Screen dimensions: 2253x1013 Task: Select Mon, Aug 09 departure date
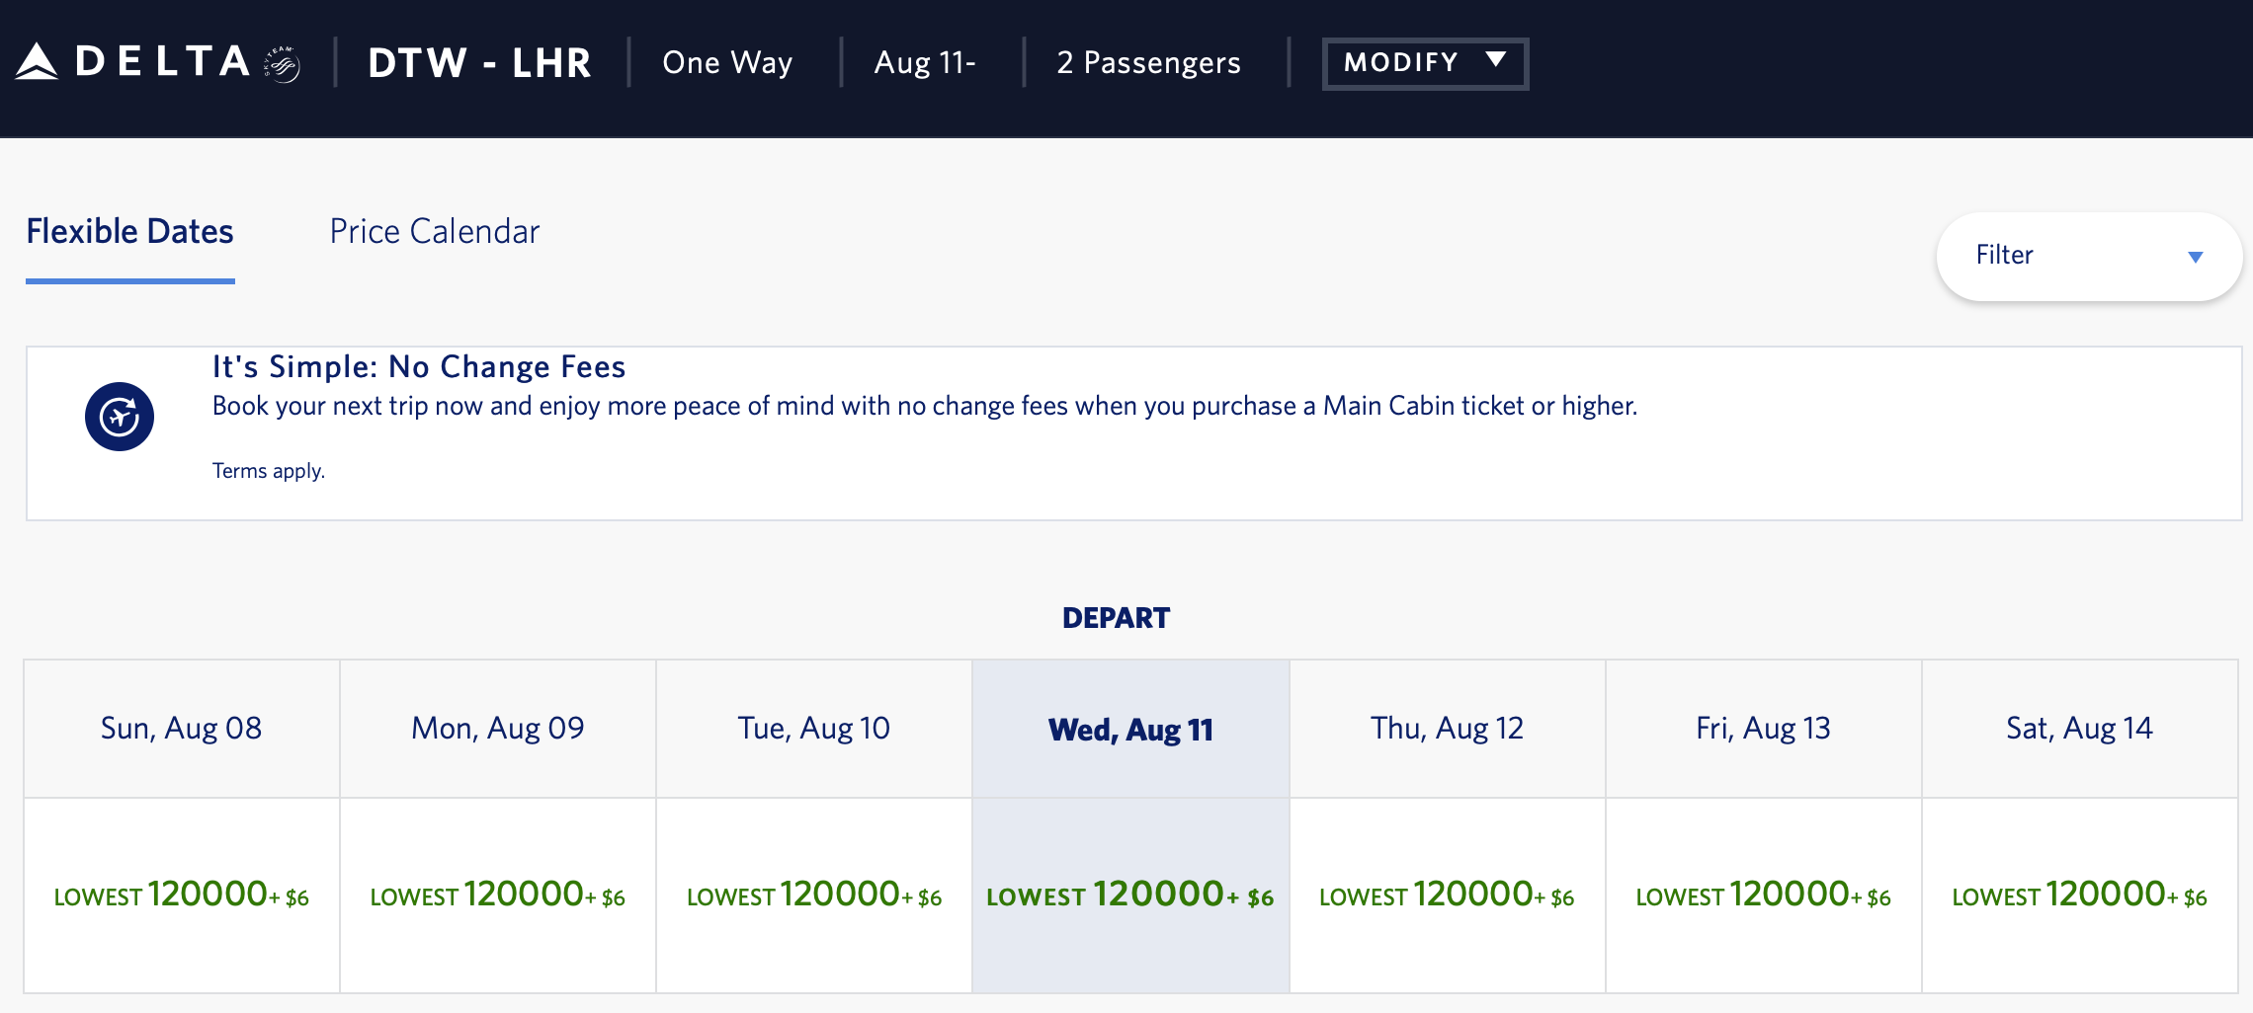498,729
